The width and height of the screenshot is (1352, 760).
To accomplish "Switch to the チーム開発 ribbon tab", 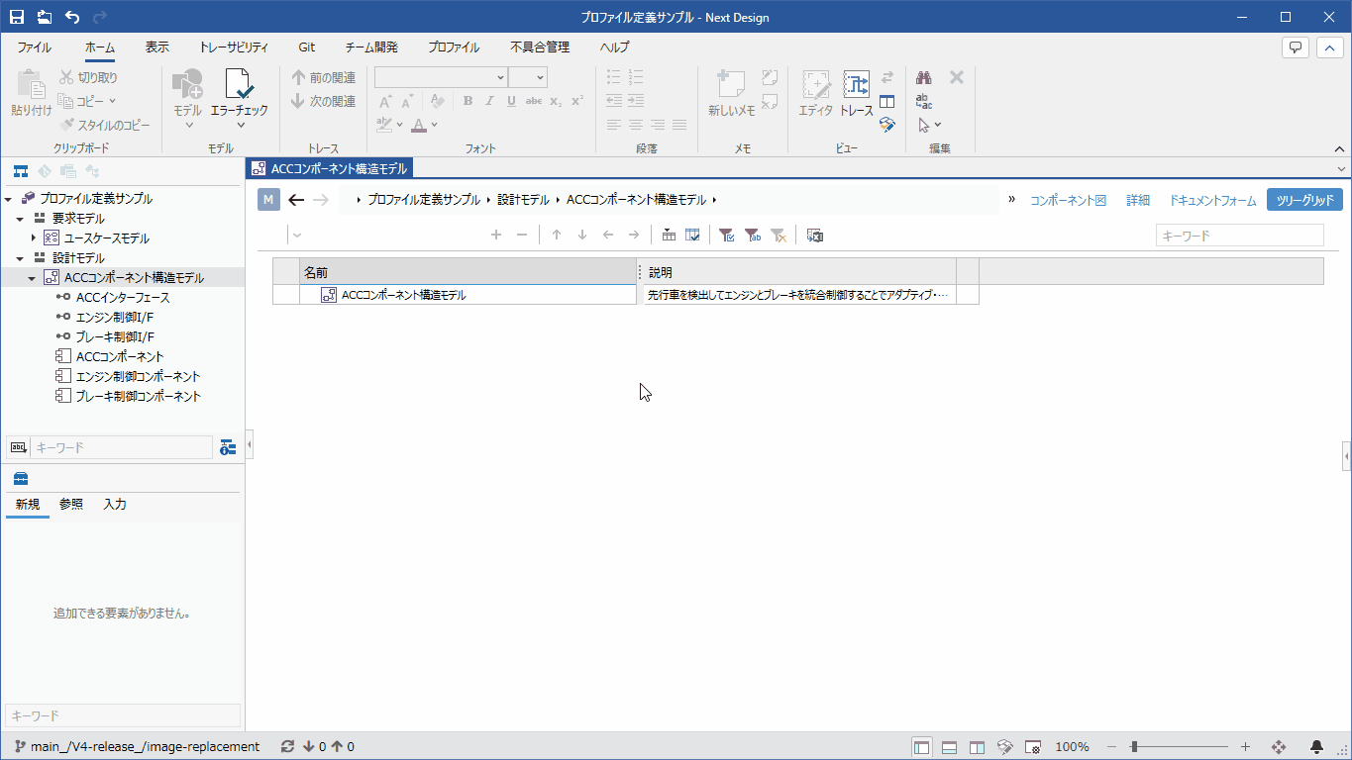I will pyautogui.click(x=371, y=47).
